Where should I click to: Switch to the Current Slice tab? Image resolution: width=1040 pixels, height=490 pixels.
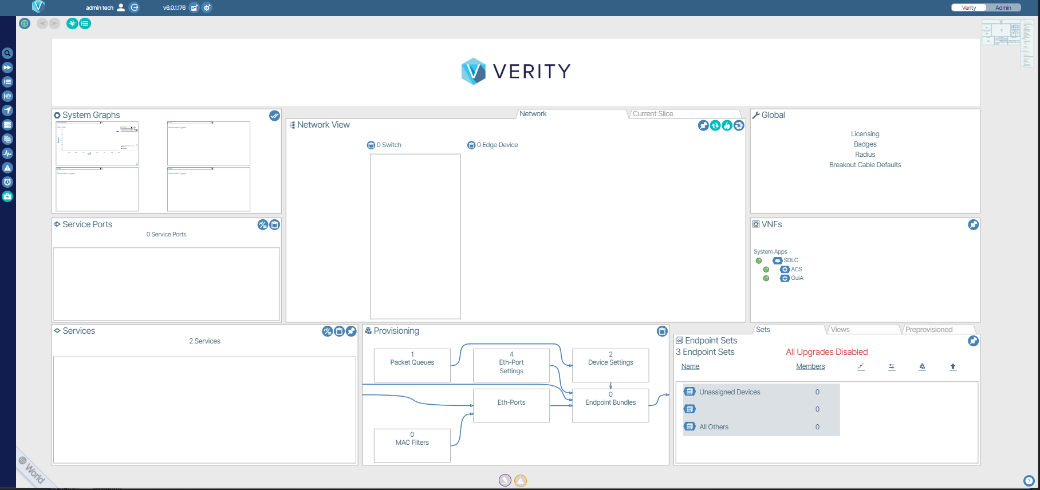click(x=653, y=114)
